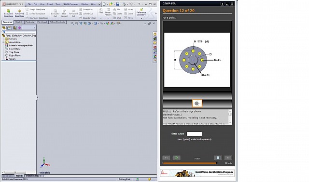
Task: Open the Insert menu
Action: (x=50, y=4)
